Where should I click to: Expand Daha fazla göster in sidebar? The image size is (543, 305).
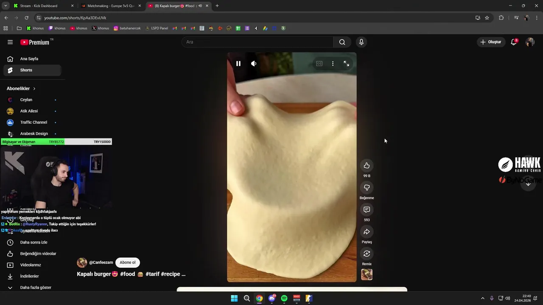(x=32, y=288)
